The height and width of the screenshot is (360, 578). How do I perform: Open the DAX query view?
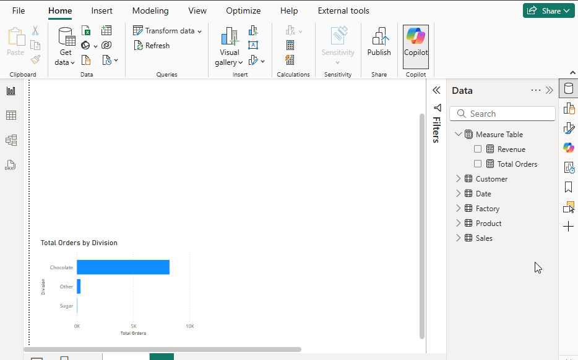click(11, 165)
